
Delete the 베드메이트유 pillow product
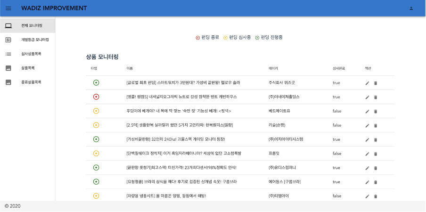coord(376,111)
